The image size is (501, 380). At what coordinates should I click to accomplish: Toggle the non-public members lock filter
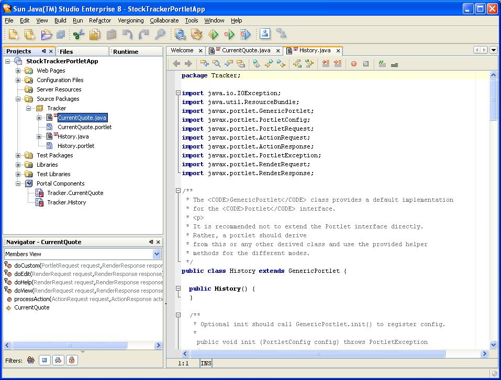(71, 360)
